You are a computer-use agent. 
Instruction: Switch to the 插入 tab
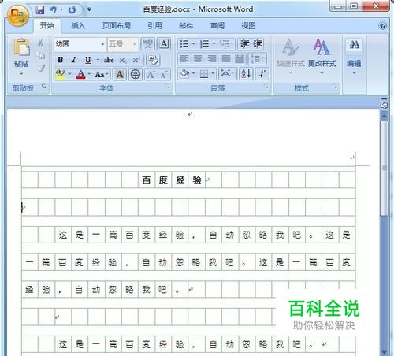[x=78, y=25]
